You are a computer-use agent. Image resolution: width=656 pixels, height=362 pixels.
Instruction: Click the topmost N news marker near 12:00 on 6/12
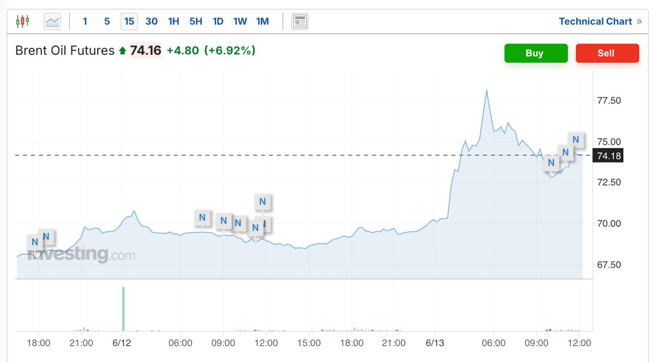click(x=262, y=202)
